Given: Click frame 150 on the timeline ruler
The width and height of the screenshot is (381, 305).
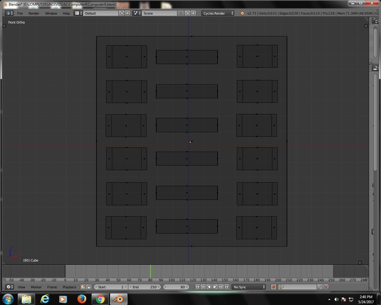Looking at the screenshot, I should click(225, 280).
